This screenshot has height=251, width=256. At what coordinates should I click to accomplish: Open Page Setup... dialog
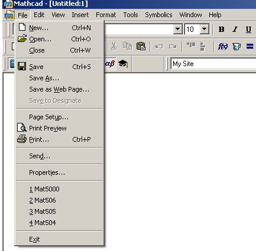(x=59, y=117)
